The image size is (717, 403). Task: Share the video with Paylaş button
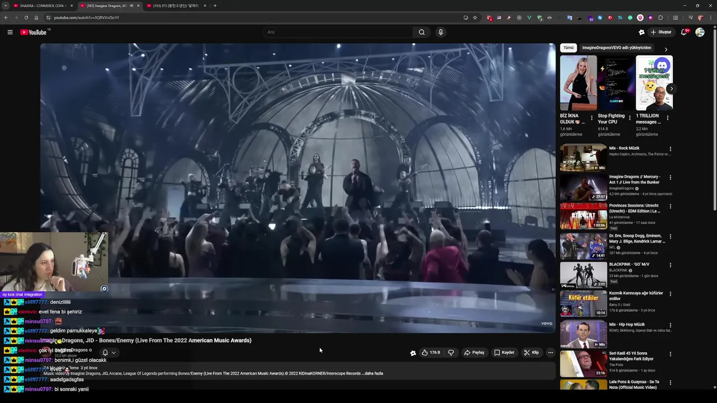coord(474,353)
